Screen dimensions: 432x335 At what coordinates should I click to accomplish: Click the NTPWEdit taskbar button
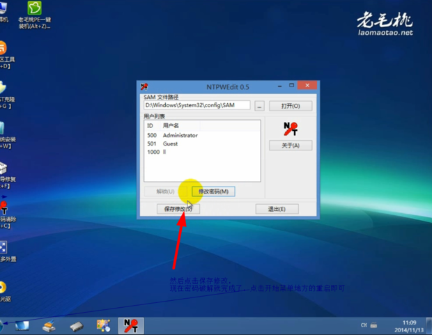[131, 326]
